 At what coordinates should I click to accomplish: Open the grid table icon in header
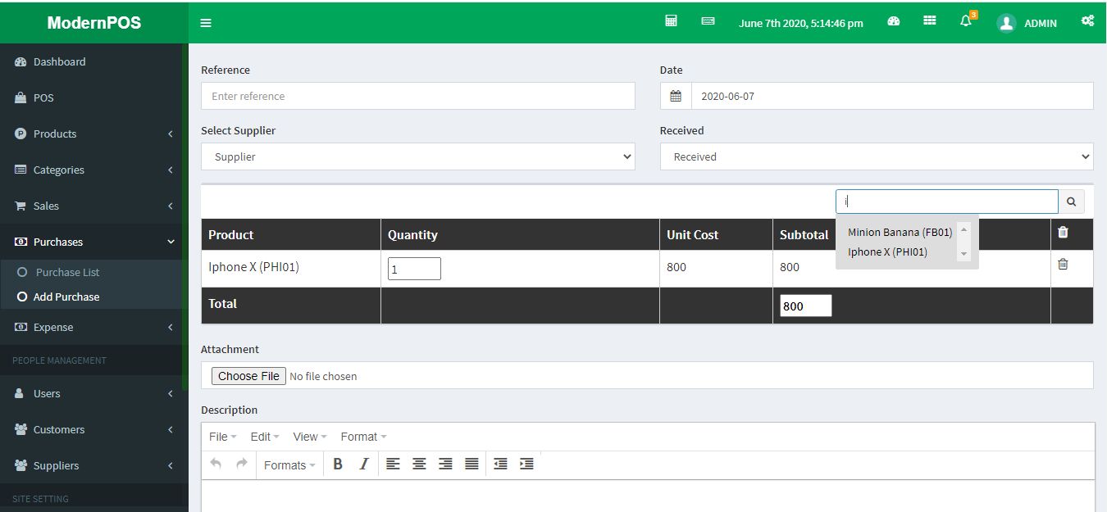930,21
